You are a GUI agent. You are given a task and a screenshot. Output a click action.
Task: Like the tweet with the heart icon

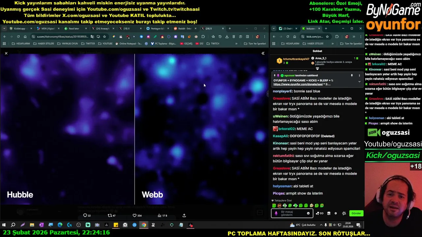click(x=137, y=216)
